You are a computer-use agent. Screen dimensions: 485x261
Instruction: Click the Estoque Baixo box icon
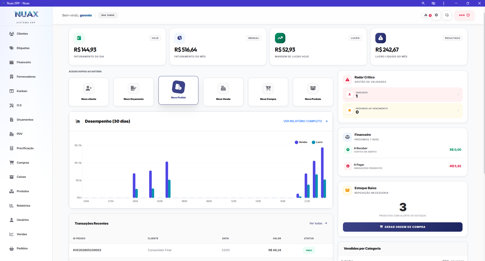click(x=348, y=190)
